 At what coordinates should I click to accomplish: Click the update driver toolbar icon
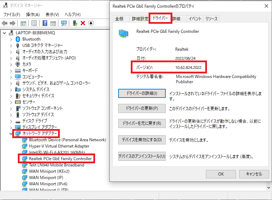75,23
